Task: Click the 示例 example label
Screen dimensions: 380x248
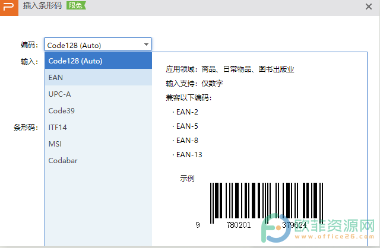Action: (x=187, y=179)
